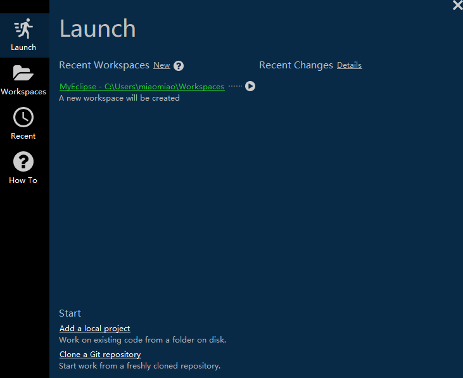Click the open folder Workspaces icon
The height and width of the screenshot is (378, 463).
pos(23,73)
